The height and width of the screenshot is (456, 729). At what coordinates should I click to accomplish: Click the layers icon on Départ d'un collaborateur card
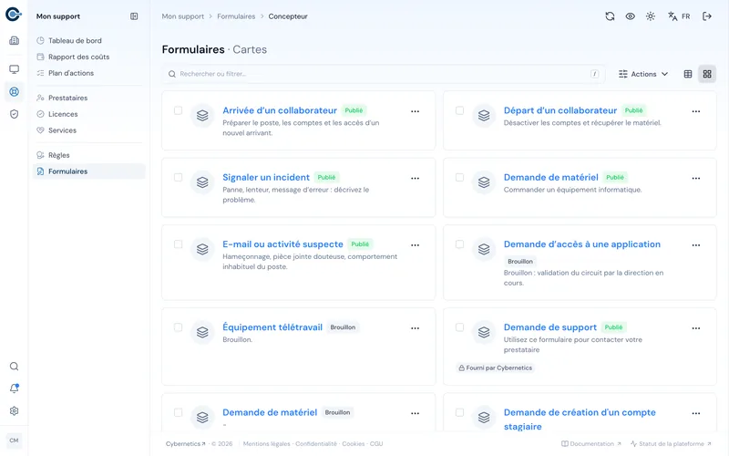(x=484, y=115)
